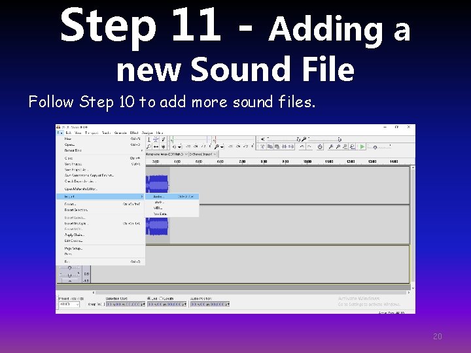Select the End radio button
471x353 pixels.
149,298
